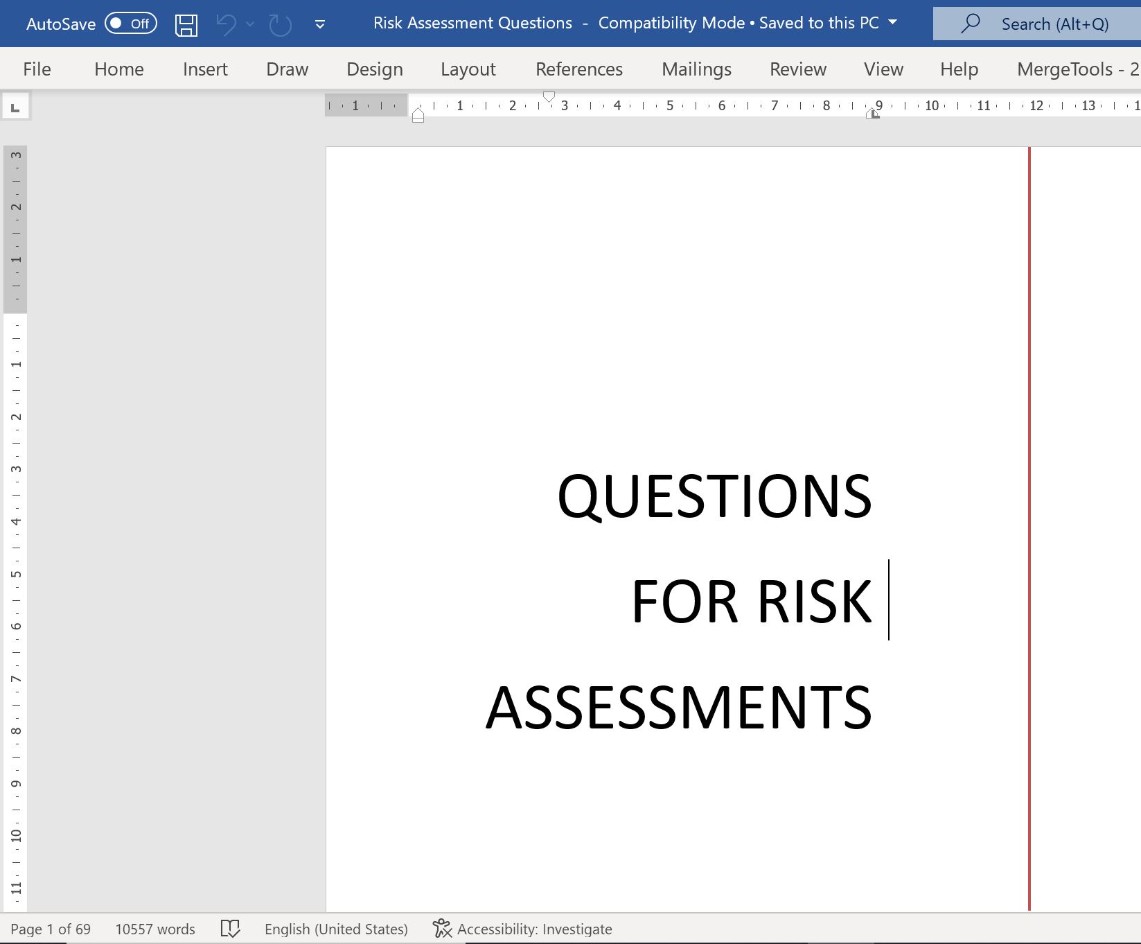Switch to the References tab

[578, 69]
